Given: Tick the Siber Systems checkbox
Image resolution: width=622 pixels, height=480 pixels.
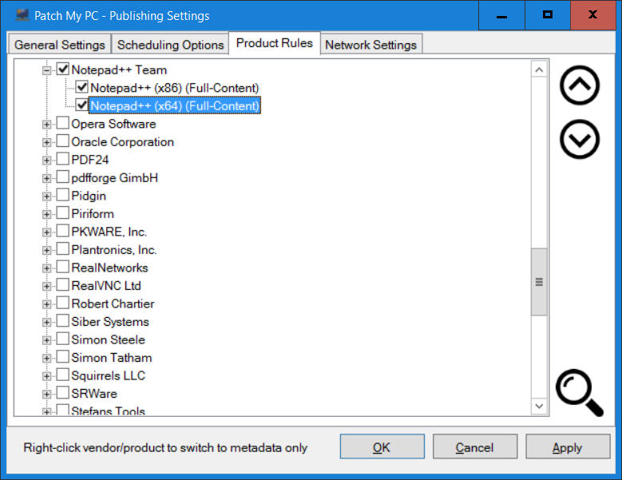Looking at the screenshot, I should point(62,320).
